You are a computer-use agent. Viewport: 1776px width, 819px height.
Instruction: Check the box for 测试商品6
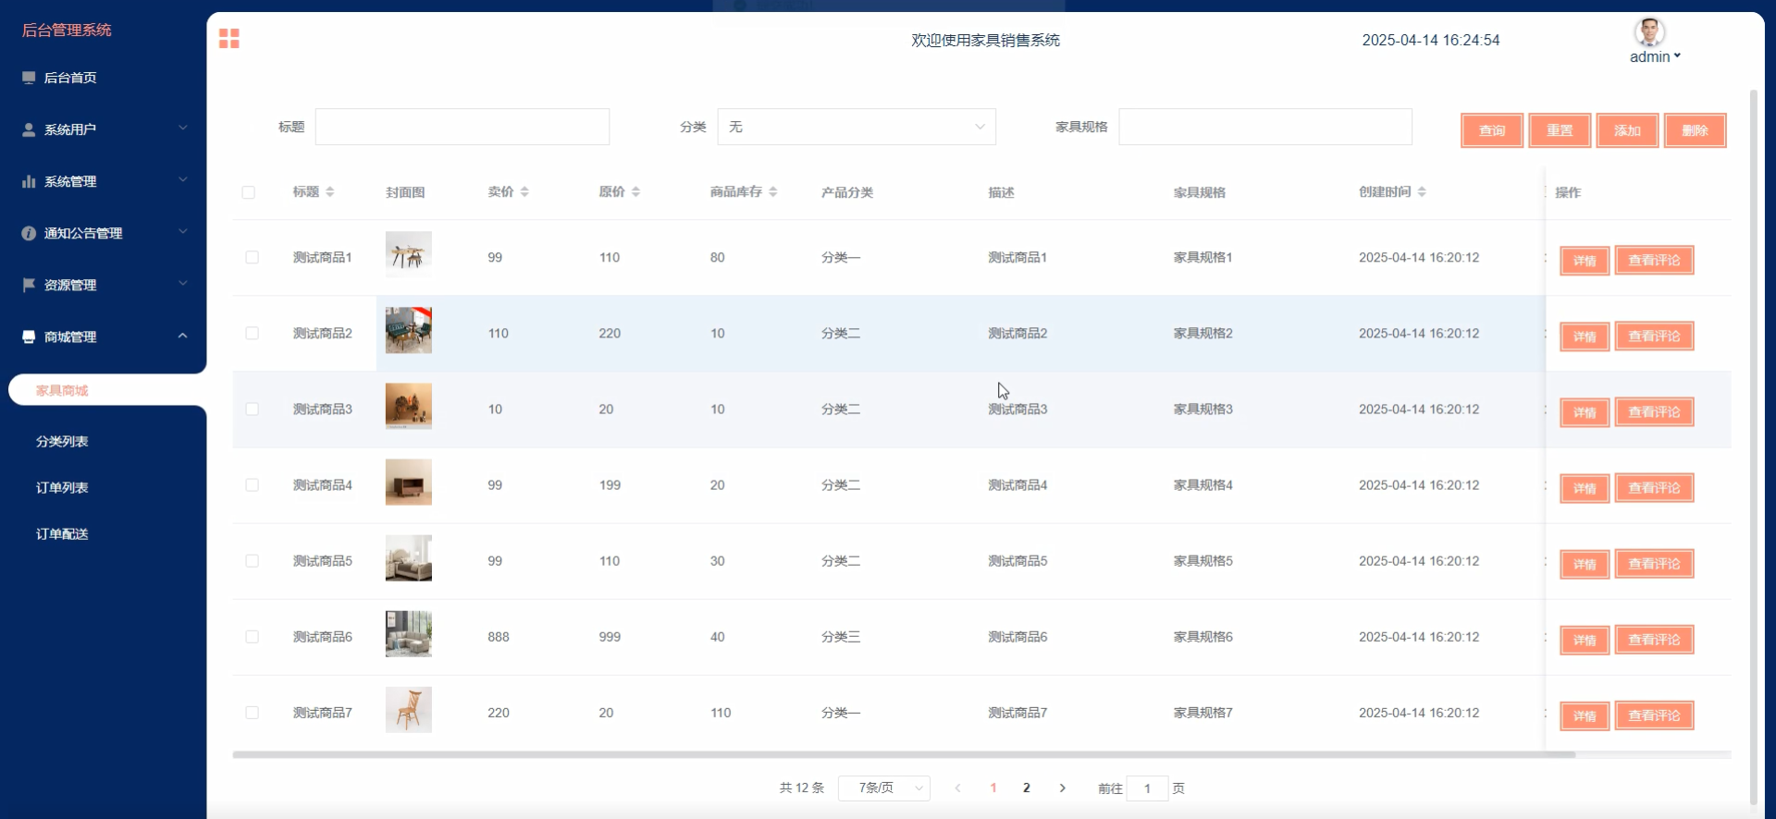(x=252, y=636)
